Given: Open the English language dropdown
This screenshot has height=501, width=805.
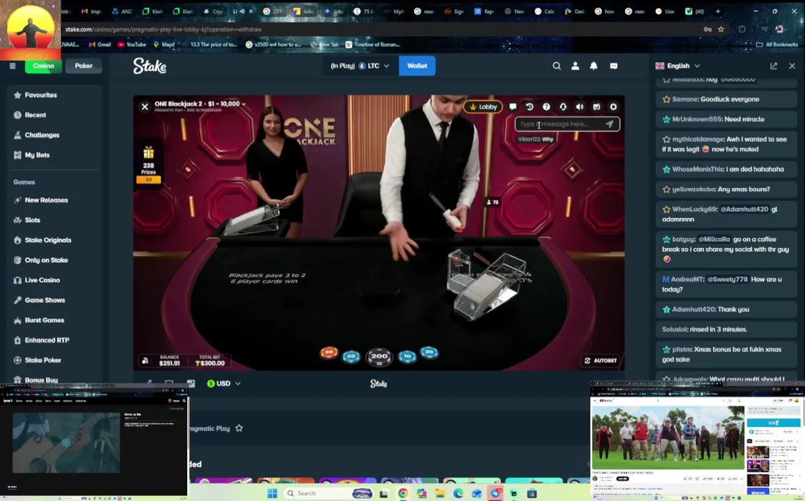Looking at the screenshot, I should (x=678, y=65).
